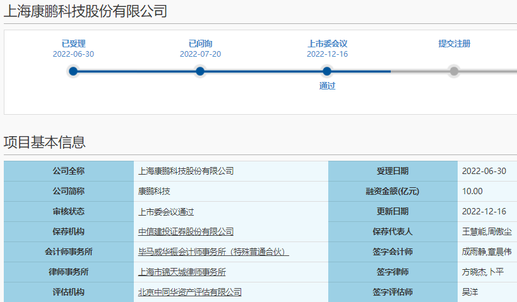Open the 上海市锦天城律师事务所 law firm link
Screen dimensions: 517x302
(x=182, y=272)
